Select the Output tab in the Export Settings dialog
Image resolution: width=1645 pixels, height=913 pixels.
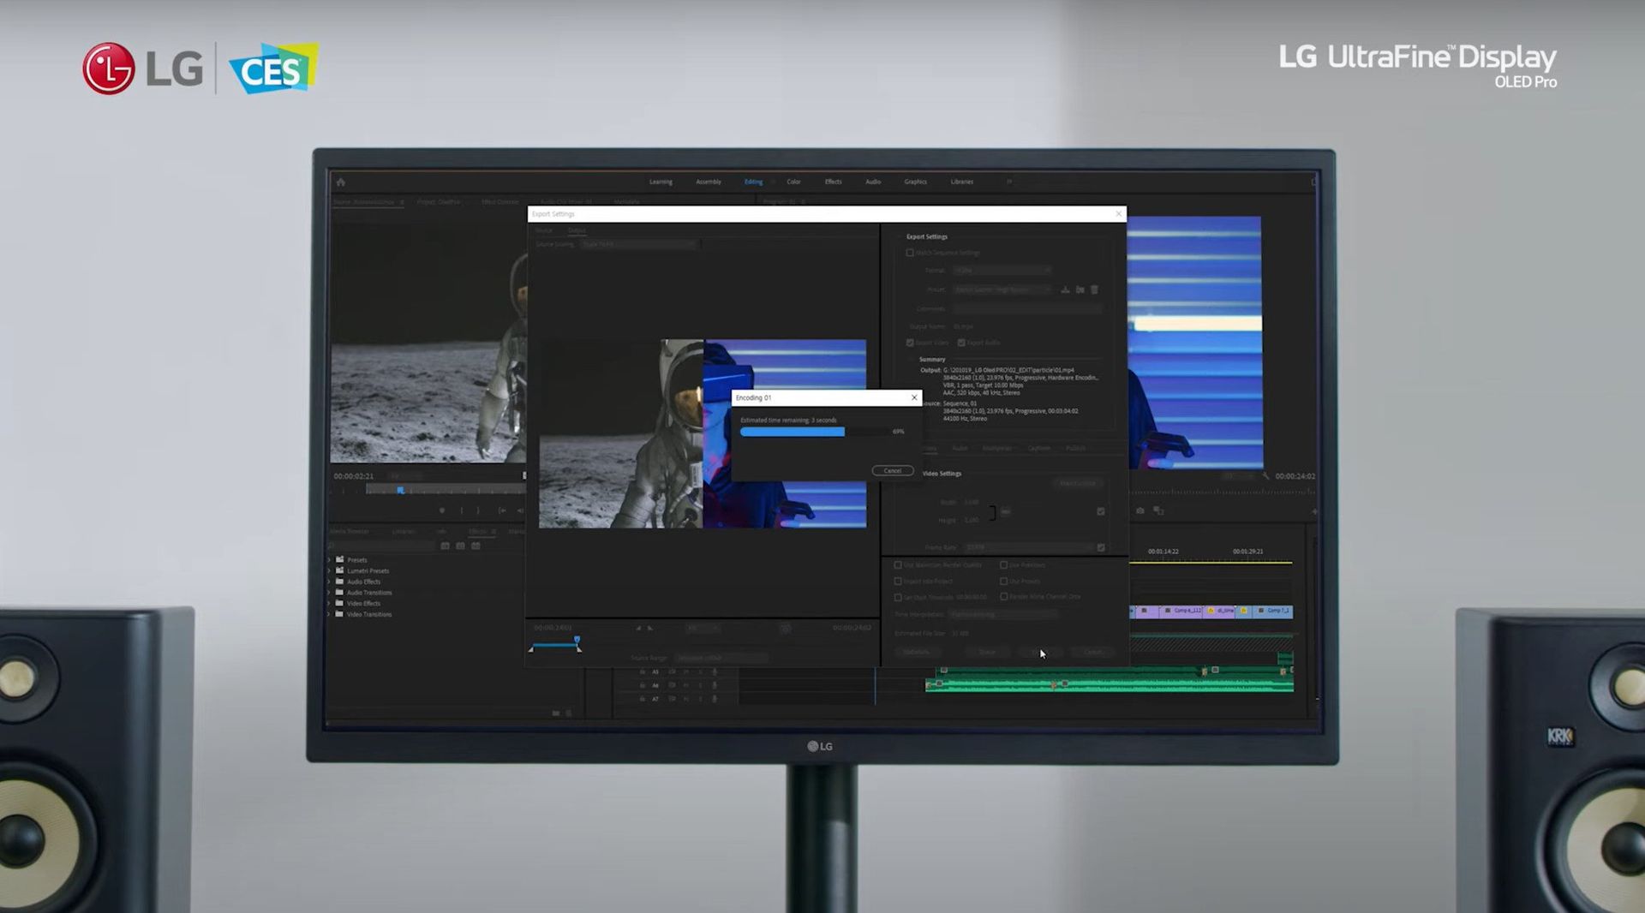click(577, 230)
